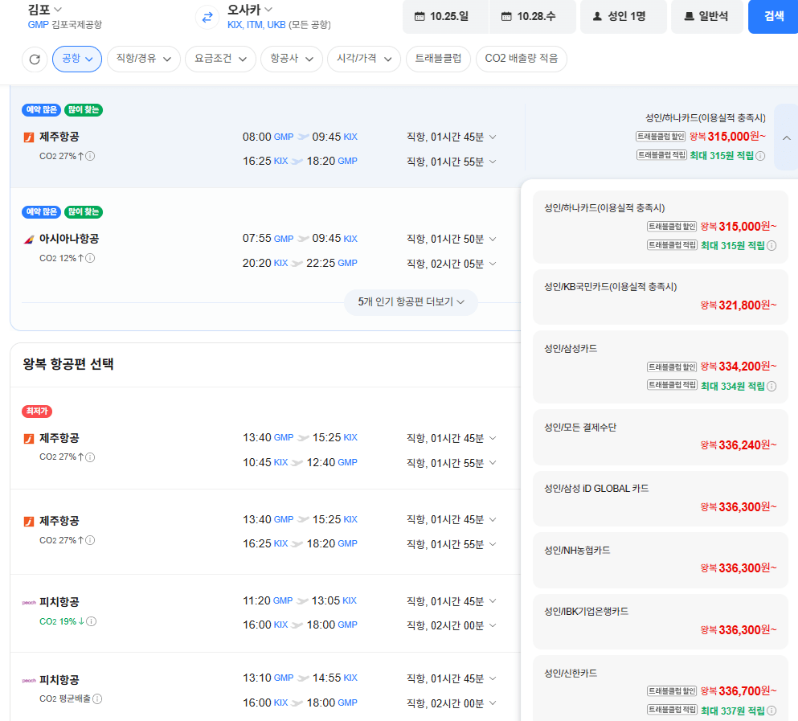Viewport: 798px width, 721px height.
Task: Open the 요금조건 filter dropdown
Action: pyautogui.click(x=220, y=59)
